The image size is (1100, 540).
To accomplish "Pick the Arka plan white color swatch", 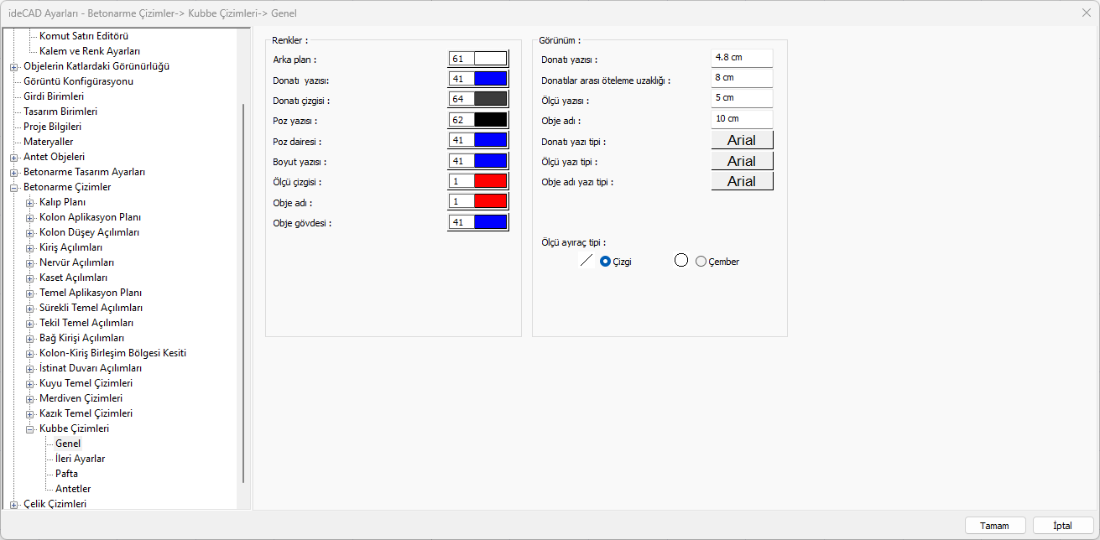I will tap(490, 59).
